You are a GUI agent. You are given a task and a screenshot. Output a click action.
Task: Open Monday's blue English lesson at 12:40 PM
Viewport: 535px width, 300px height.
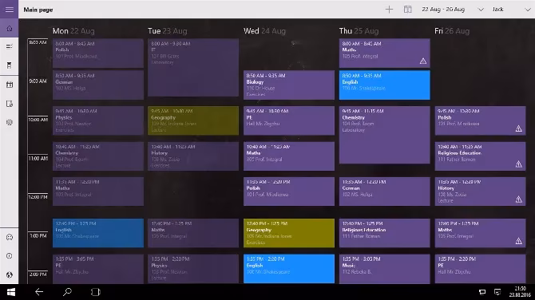(x=98, y=233)
